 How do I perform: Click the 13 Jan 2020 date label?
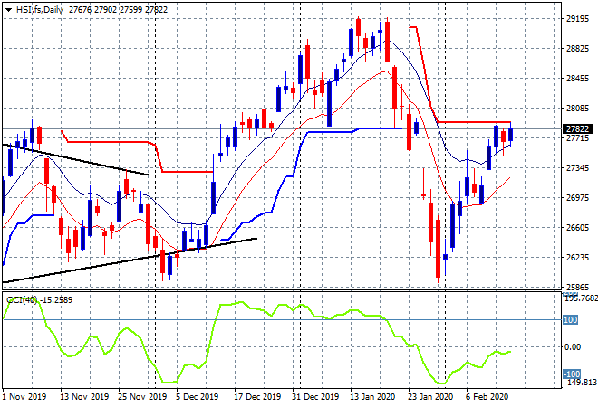point(372,397)
